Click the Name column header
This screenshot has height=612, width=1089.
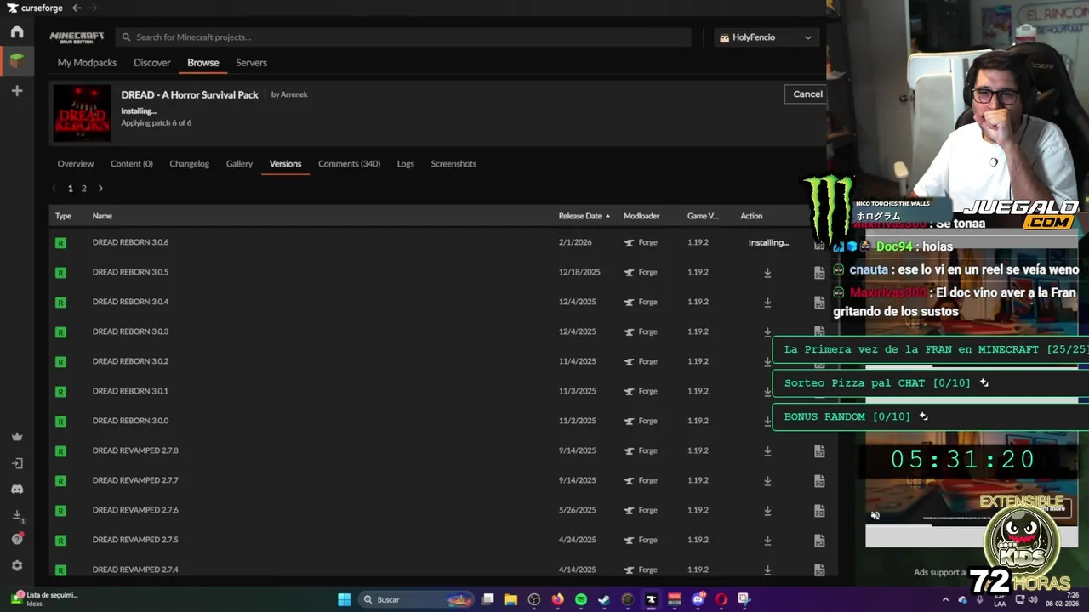(x=102, y=216)
